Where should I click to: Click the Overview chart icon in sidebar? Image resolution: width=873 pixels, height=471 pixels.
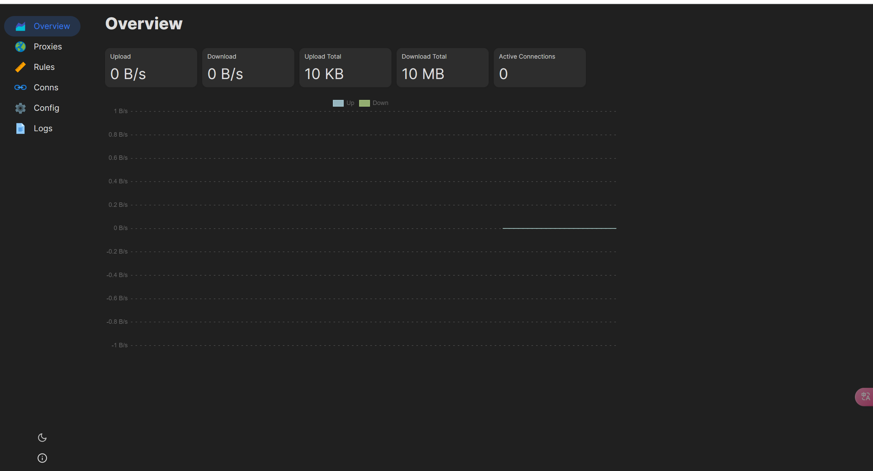pos(20,26)
